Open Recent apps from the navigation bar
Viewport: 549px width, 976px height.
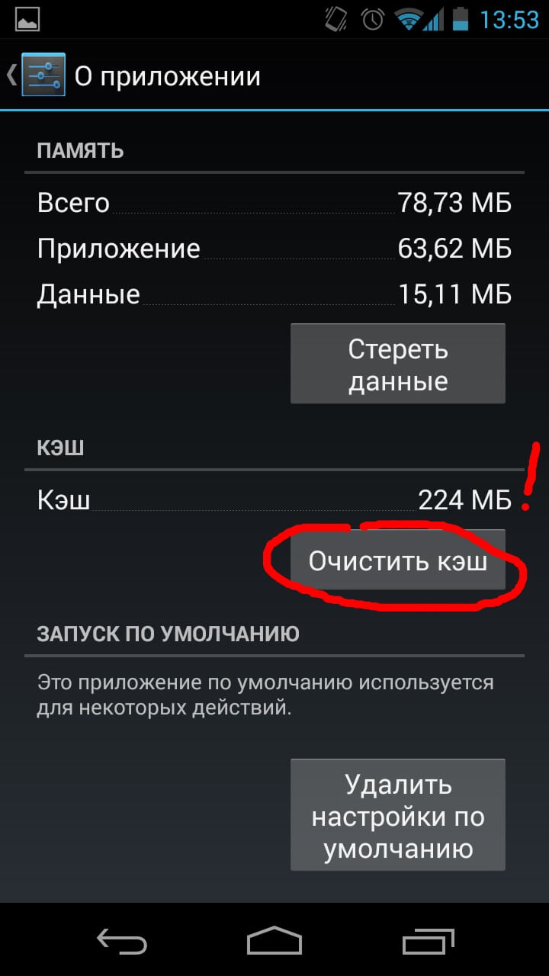(427, 940)
